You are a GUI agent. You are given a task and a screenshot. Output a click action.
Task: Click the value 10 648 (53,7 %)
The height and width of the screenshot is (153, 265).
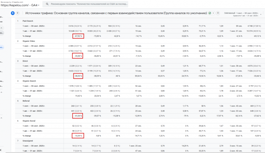click(75, 31)
